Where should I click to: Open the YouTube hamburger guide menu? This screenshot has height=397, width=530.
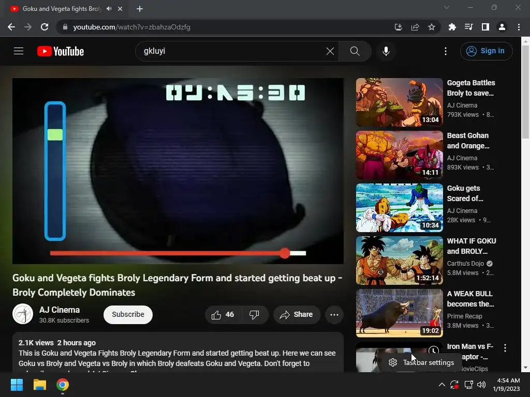(x=19, y=51)
